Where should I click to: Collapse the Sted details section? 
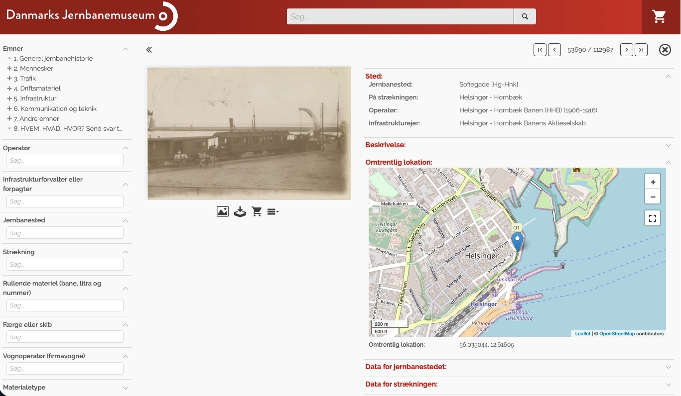(x=669, y=77)
